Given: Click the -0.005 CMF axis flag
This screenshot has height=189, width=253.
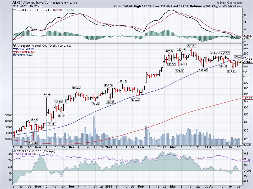Looking at the screenshot, I should click(247, 171).
